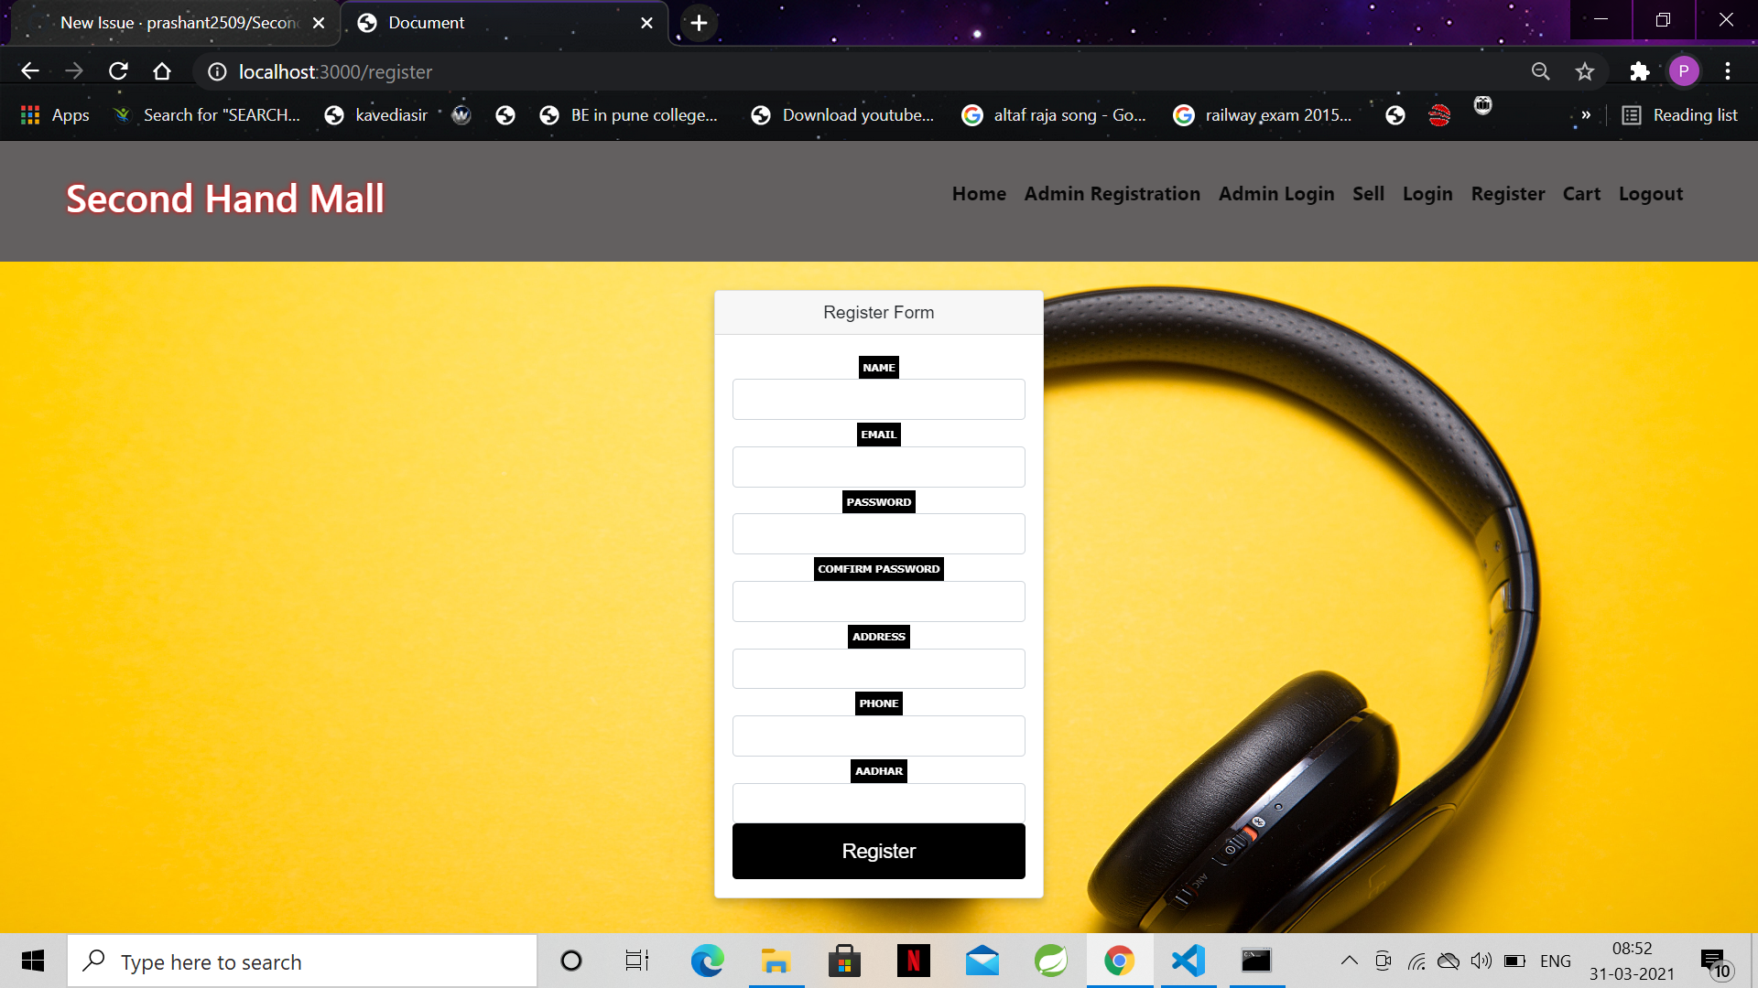Viewport: 1758px width, 988px height.
Task: Open the Chrome three-dot menu
Action: click(x=1728, y=71)
